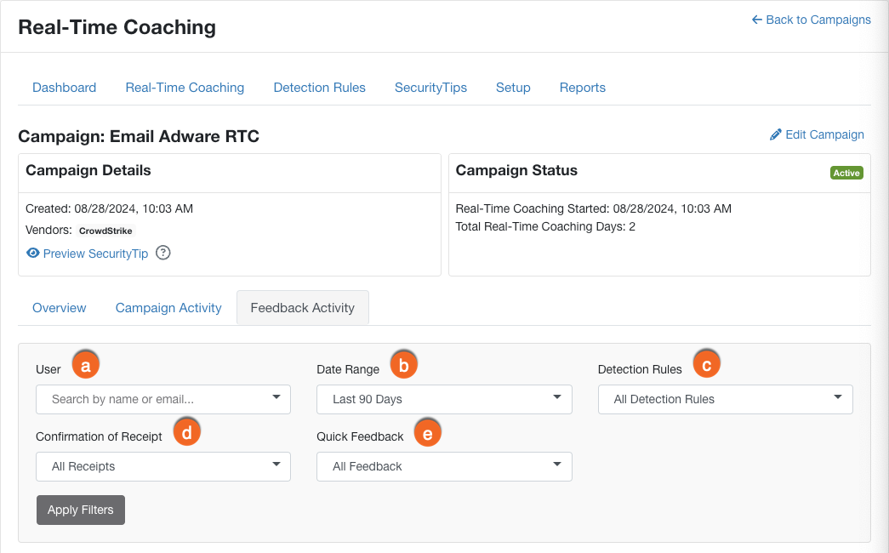Click the search by name or email field
Image resolution: width=889 pixels, height=553 pixels.
(145, 398)
